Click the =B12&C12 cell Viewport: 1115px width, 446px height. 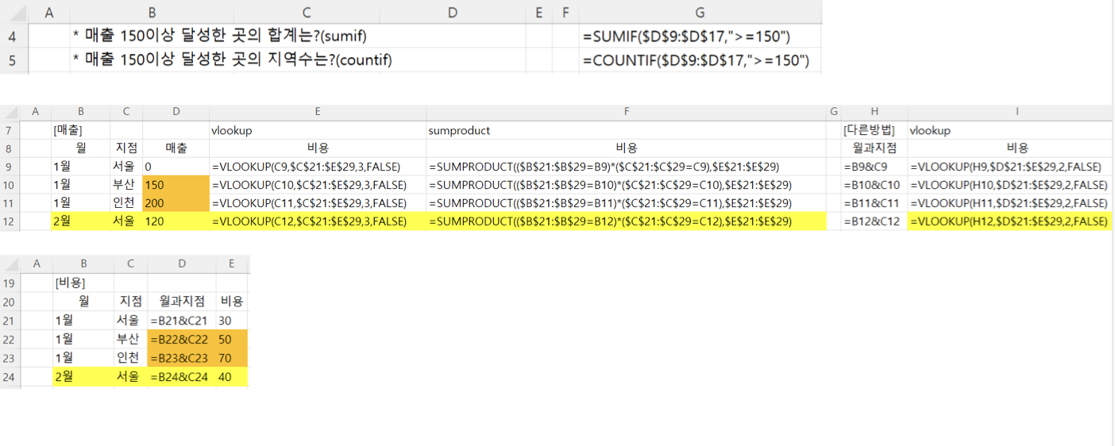pos(874,221)
